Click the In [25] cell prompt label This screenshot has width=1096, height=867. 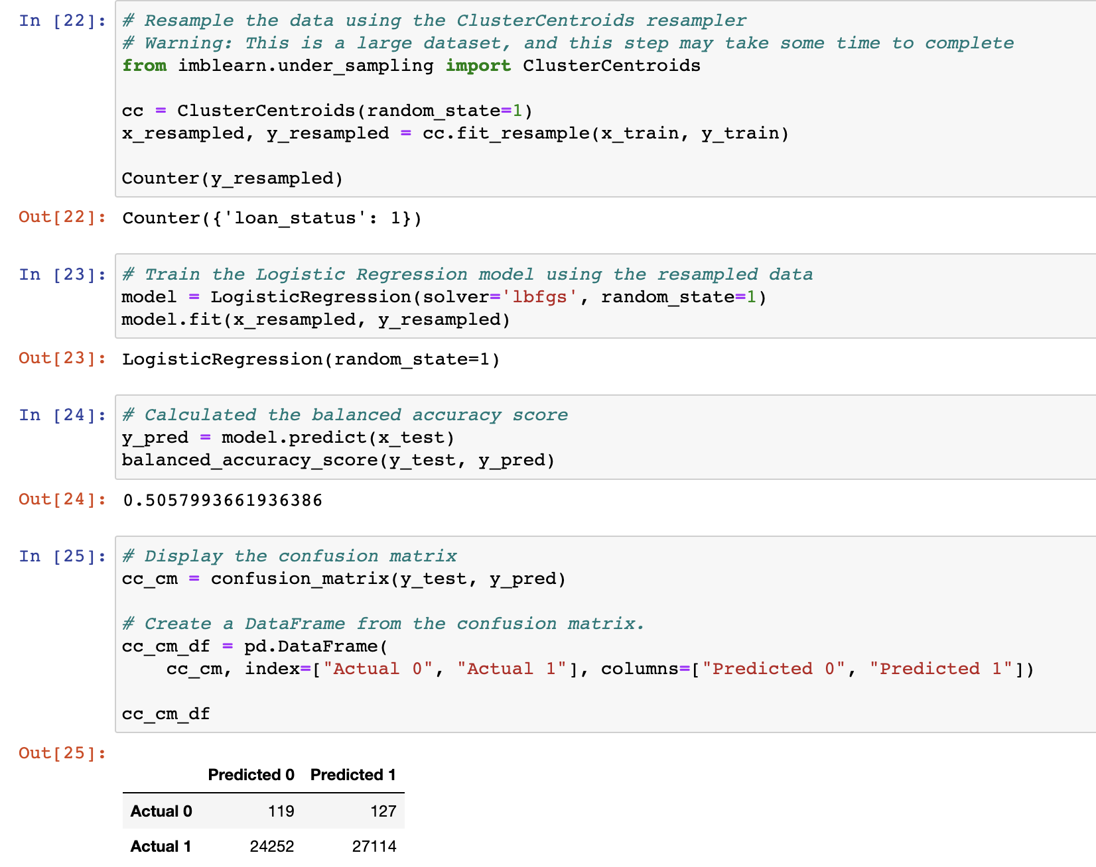tap(62, 556)
